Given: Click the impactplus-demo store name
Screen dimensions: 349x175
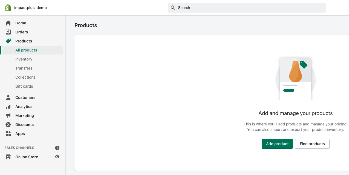Looking at the screenshot, I should [30, 8].
